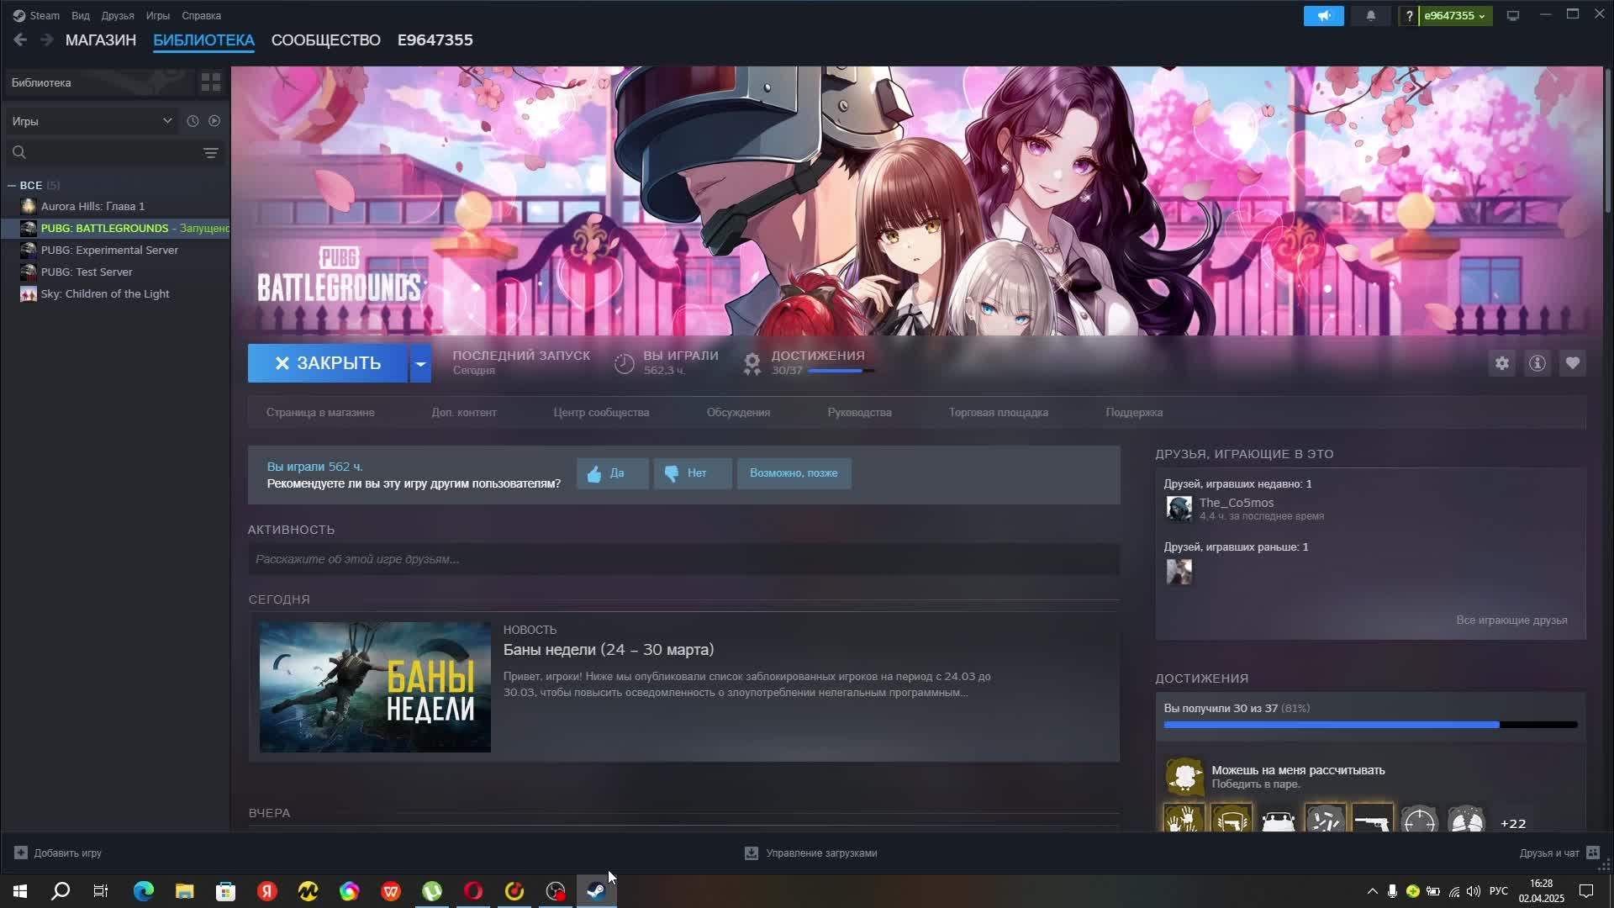The image size is (1614, 908).
Task: Open library filter options icon
Action: [x=211, y=152]
